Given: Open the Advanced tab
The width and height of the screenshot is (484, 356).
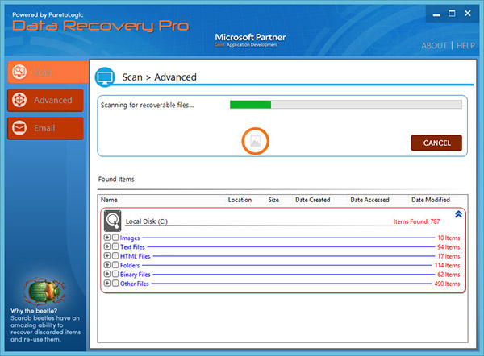Looking at the screenshot, I should point(46,101).
